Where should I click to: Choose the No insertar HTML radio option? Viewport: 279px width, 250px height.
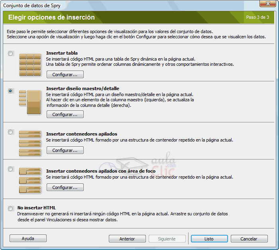pyautogui.click(x=10, y=209)
